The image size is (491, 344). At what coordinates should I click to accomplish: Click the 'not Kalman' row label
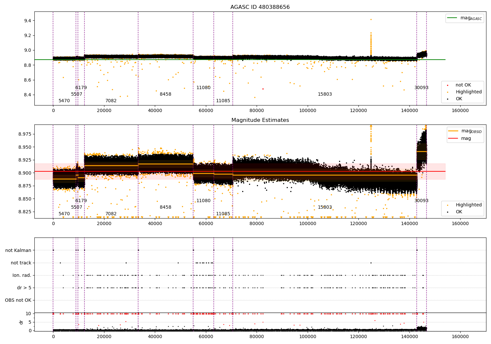tap(18, 250)
